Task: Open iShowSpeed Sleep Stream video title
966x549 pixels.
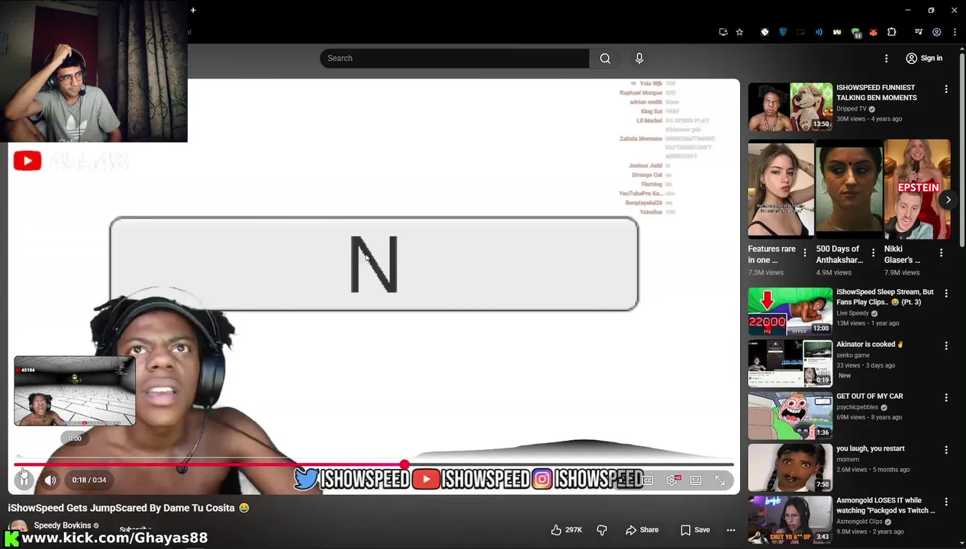Action: [885, 297]
